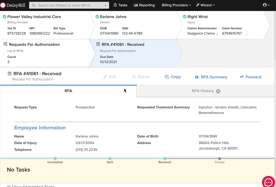Click the Delete trash icon
The height and width of the screenshot is (187, 276).
click(x=134, y=77)
